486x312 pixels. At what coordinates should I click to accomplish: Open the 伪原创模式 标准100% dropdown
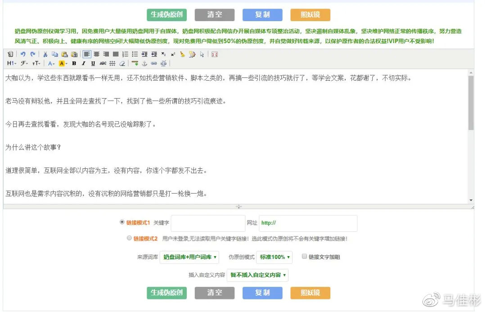tap(274, 257)
